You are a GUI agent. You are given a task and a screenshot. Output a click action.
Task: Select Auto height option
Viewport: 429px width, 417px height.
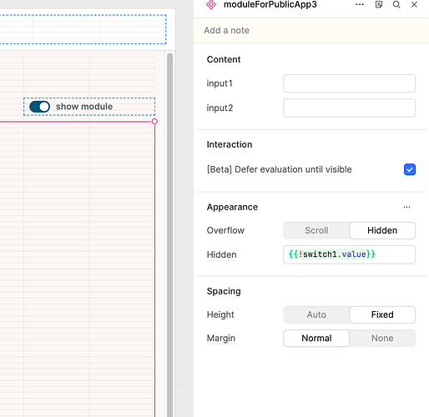coord(316,314)
